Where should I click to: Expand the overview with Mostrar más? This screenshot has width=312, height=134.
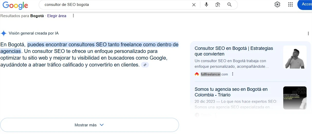pos(89,125)
